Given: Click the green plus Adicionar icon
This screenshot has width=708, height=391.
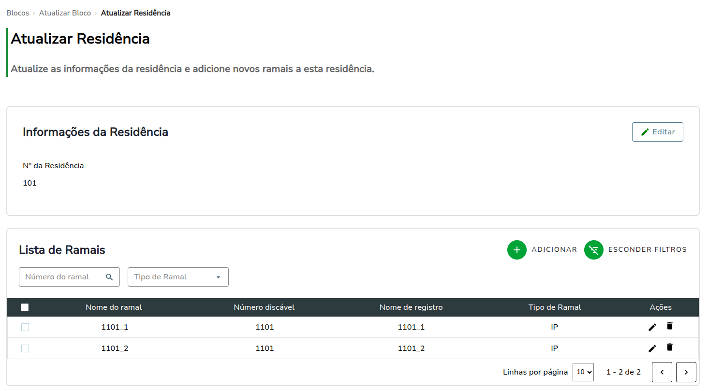Looking at the screenshot, I should tap(516, 250).
